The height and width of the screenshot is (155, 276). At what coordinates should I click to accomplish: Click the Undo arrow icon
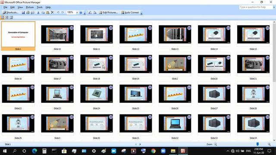[58, 12]
